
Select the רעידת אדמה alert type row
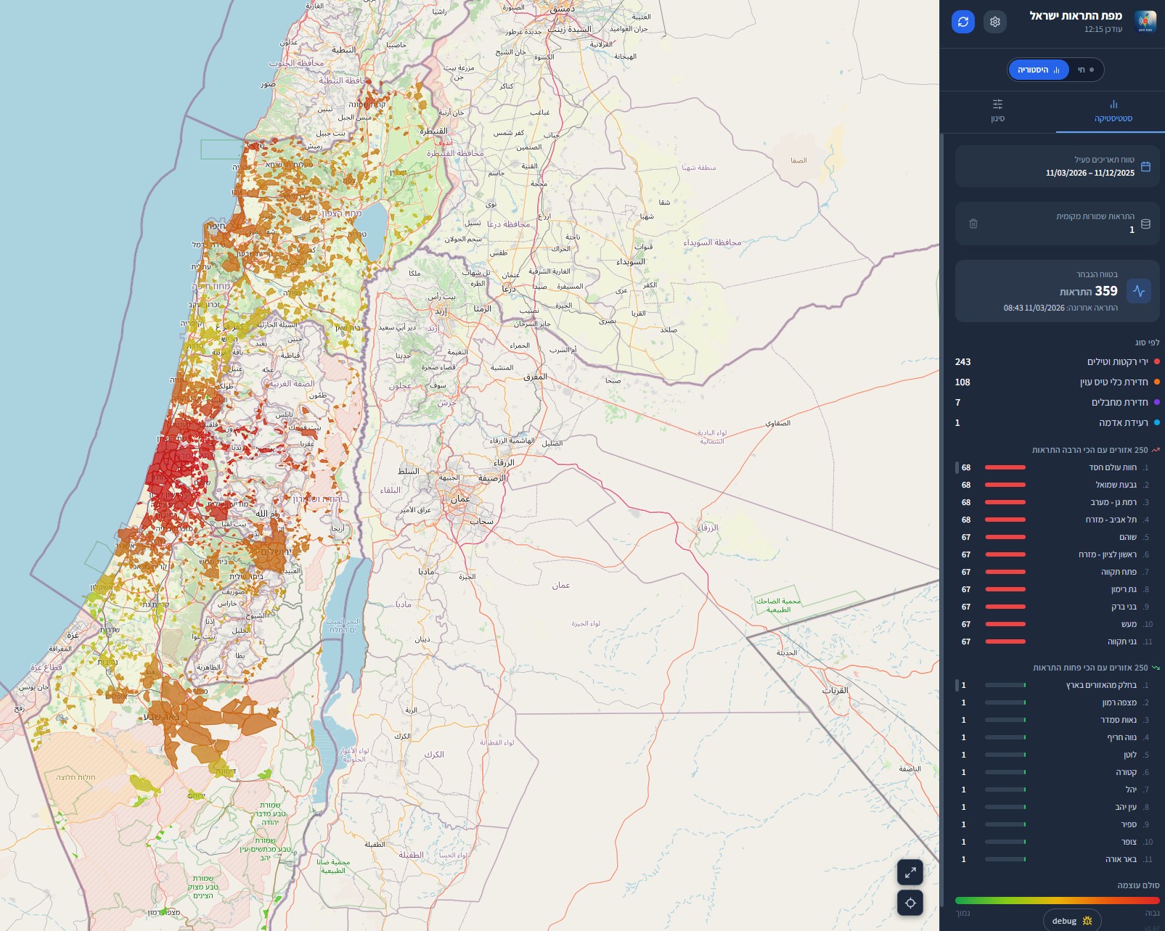pyautogui.click(x=1057, y=422)
